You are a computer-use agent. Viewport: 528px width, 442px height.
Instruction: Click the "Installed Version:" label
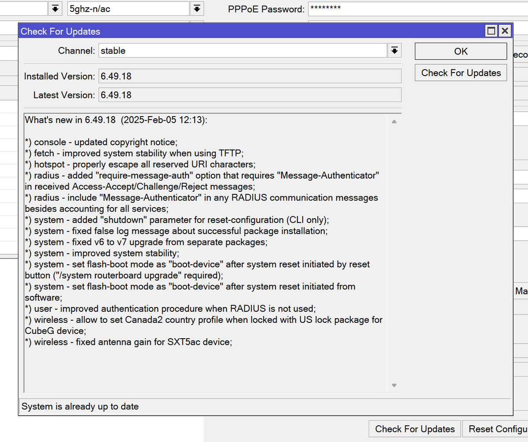coord(59,76)
